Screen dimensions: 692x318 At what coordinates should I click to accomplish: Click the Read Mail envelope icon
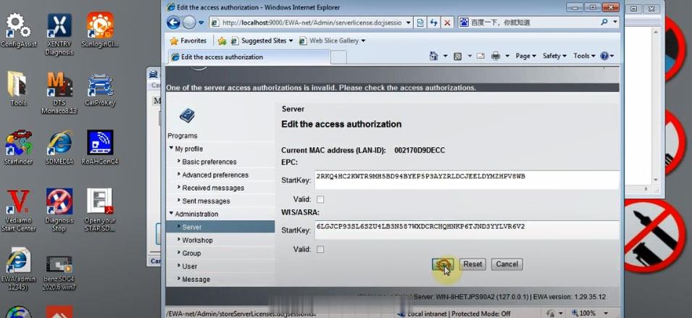tap(480, 56)
